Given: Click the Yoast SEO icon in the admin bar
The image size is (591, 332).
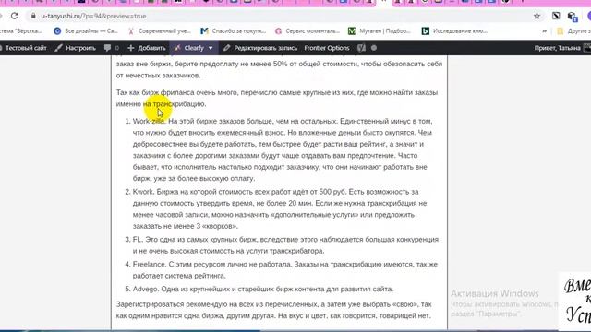Looking at the screenshot, I should (x=361, y=48).
